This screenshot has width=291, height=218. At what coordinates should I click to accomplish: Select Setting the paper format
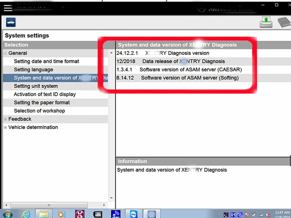[x=42, y=102]
